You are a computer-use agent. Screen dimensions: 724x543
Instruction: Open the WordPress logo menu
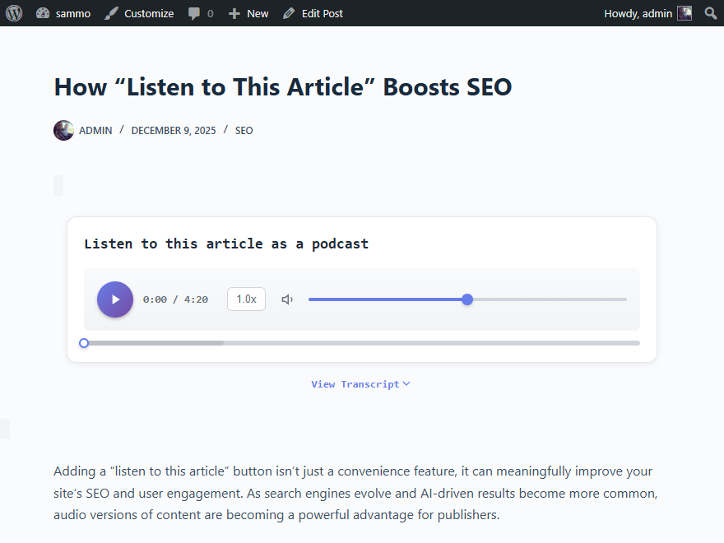coord(14,13)
